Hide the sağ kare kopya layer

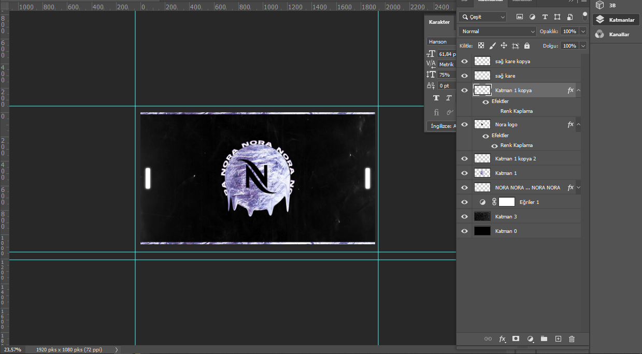coord(465,61)
